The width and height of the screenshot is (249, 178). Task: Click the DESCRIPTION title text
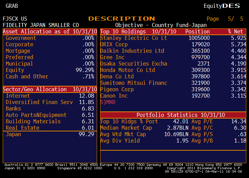(121, 19)
